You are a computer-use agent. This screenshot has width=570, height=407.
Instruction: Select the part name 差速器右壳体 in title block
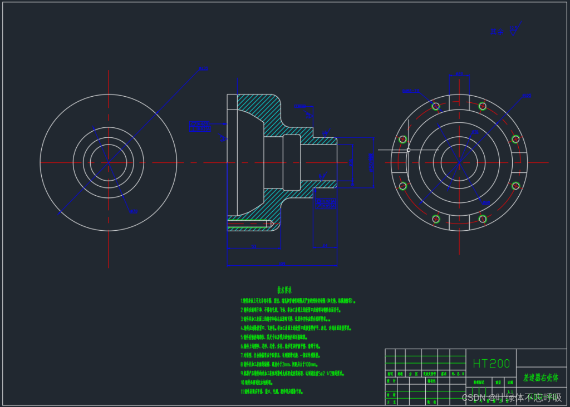click(x=540, y=378)
